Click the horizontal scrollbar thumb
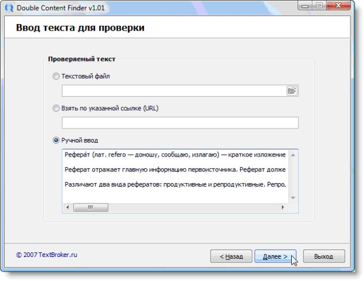The height and width of the screenshot is (281, 364). click(x=91, y=207)
